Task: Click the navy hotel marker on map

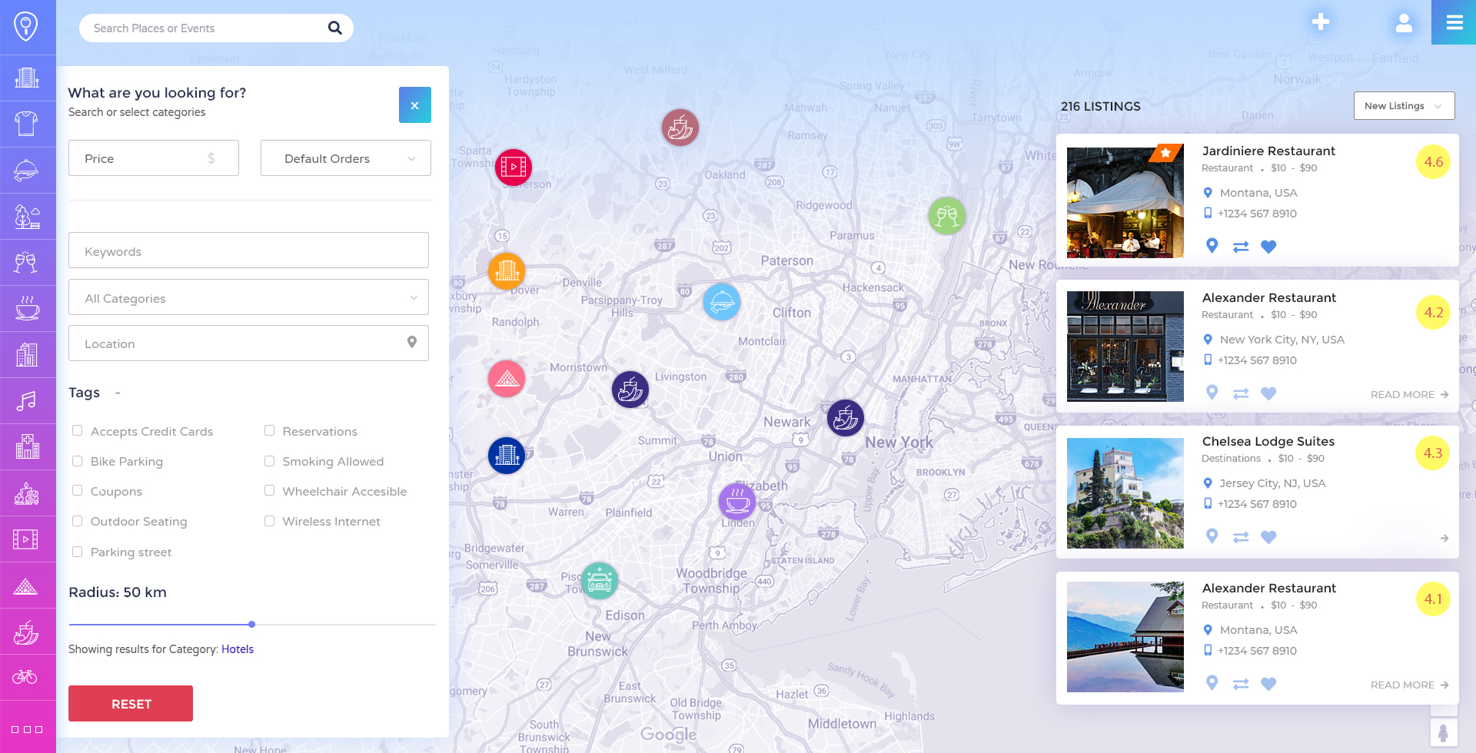Action: [507, 456]
